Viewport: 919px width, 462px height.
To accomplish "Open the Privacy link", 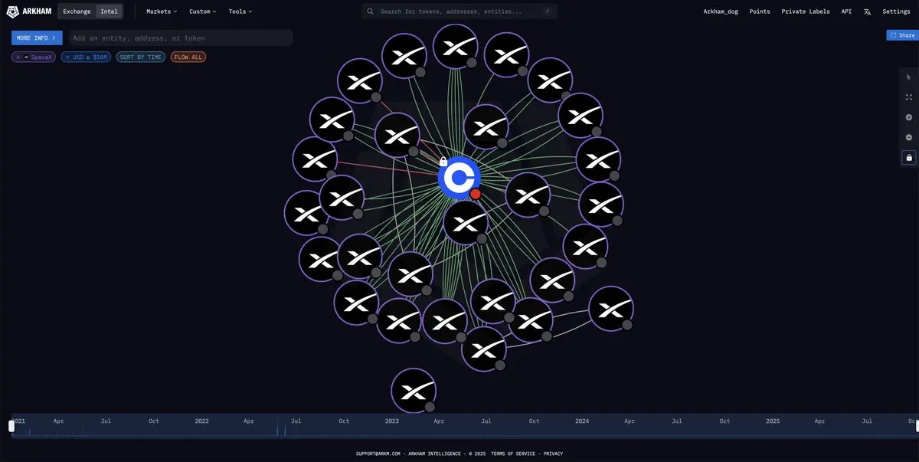I will coord(553,454).
